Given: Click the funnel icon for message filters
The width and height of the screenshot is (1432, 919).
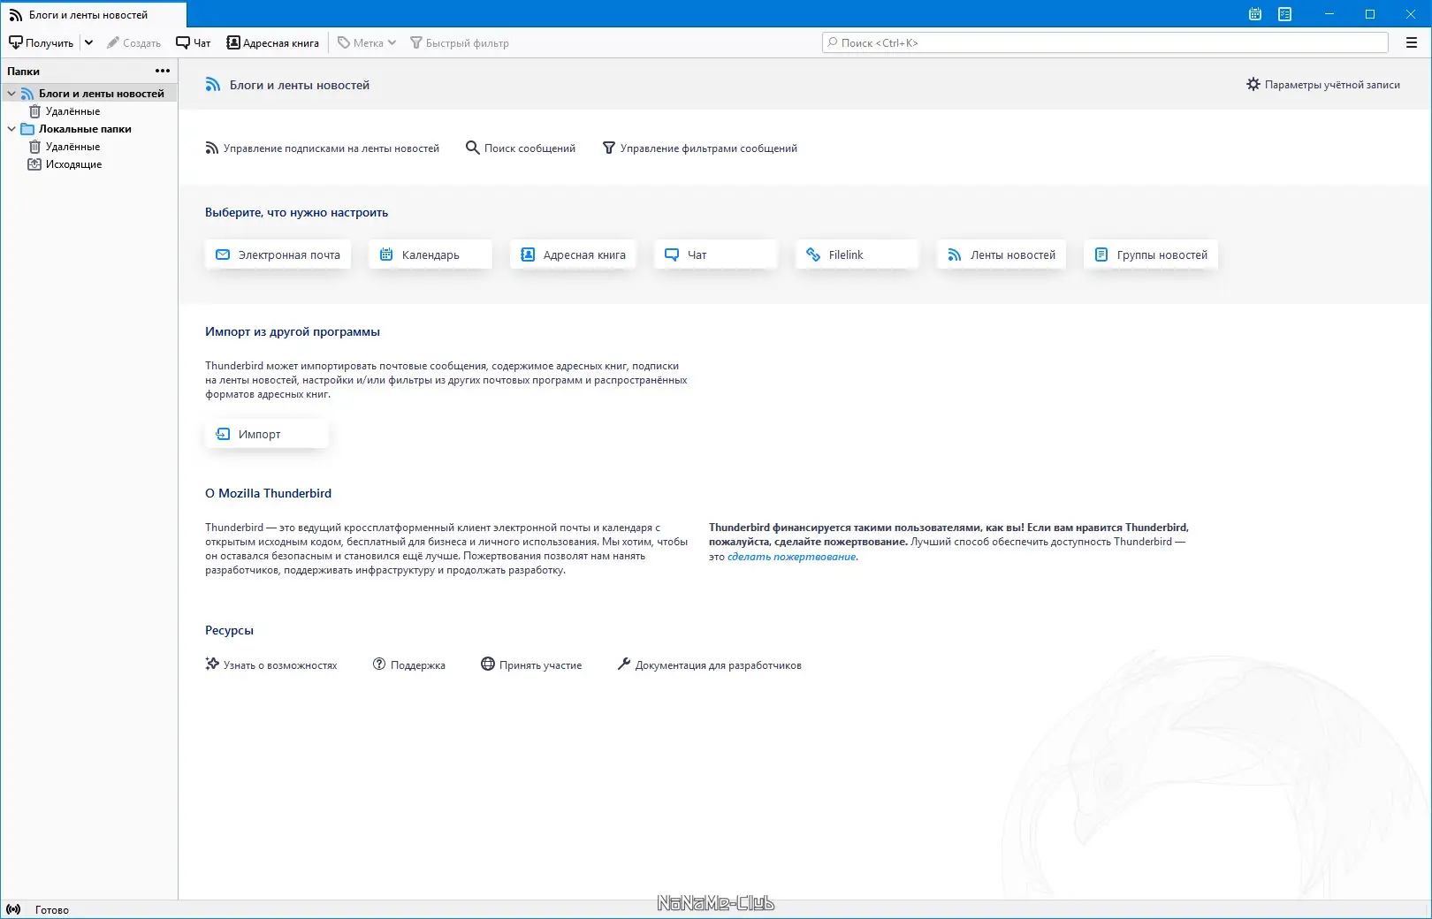Looking at the screenshot, I should pos(609,148).
